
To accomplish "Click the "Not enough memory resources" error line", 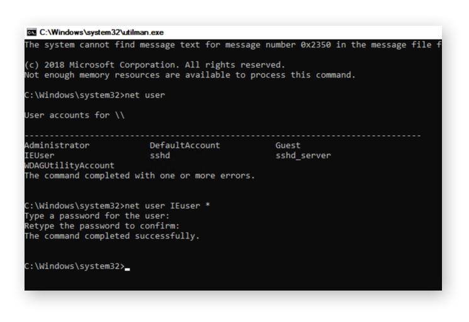I will point(189,75).
